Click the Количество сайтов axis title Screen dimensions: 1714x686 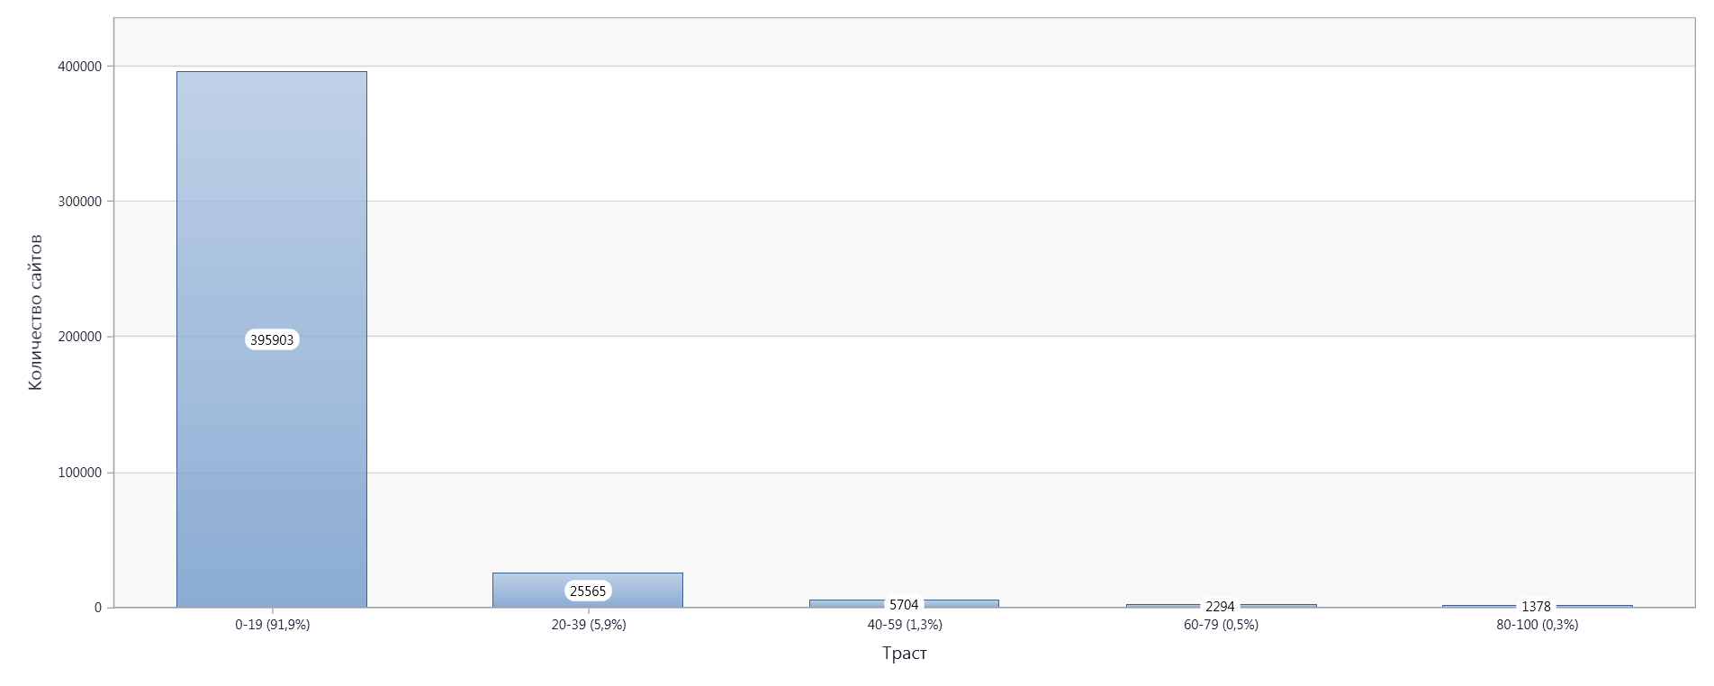pos(35,312)
